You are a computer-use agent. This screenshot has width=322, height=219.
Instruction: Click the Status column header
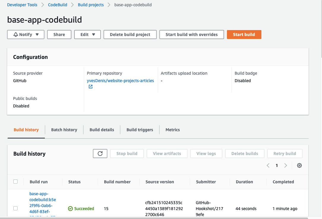tap(74, 182)
